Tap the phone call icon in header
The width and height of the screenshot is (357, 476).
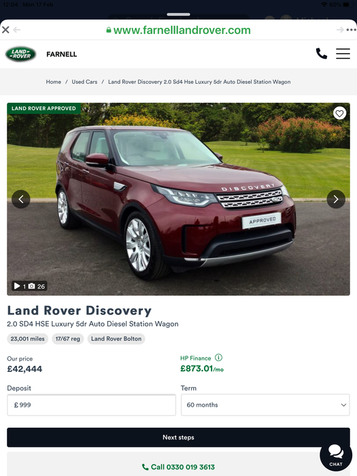pyautogui.click(x=322, y=54)
